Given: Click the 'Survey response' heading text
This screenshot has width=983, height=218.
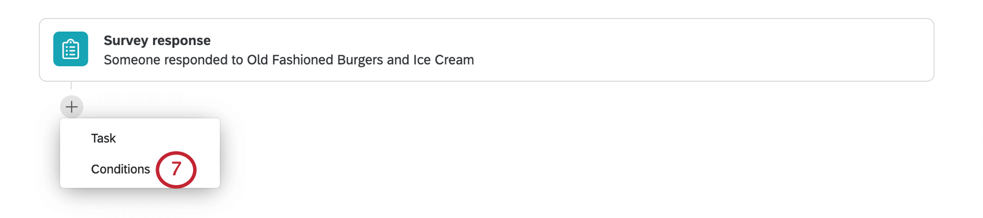Looking at the screenshot, I should 157,40.
